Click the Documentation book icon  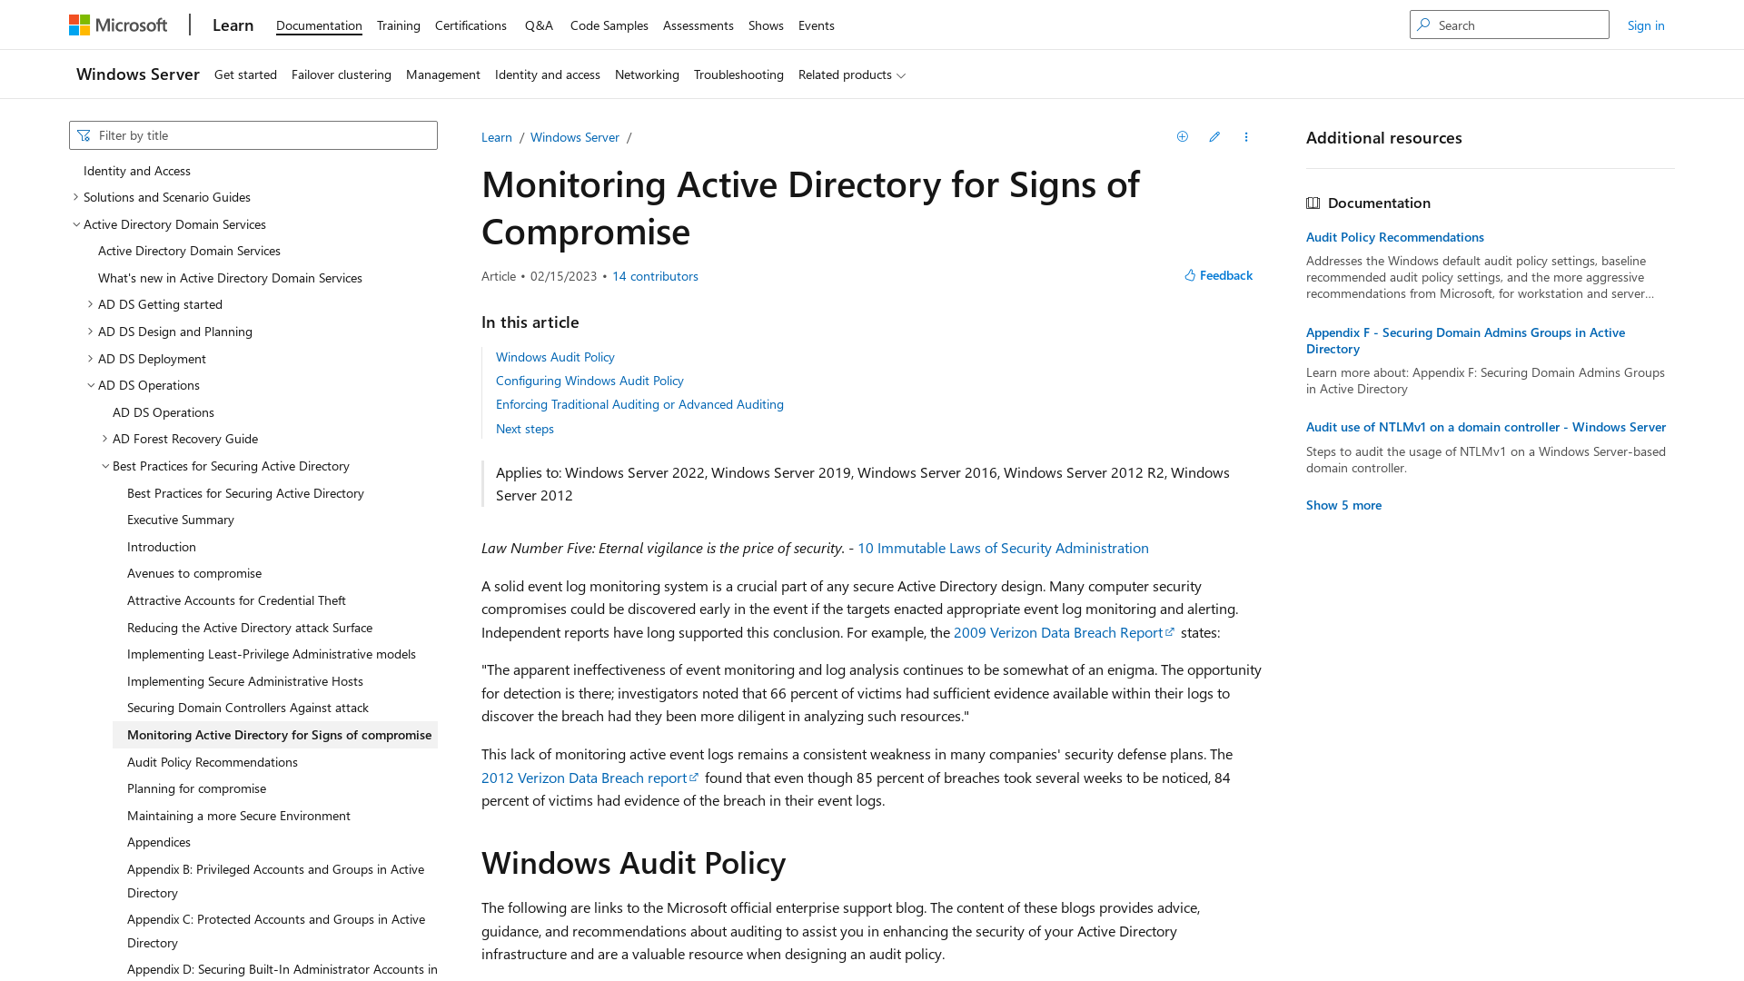point(1314,203)
